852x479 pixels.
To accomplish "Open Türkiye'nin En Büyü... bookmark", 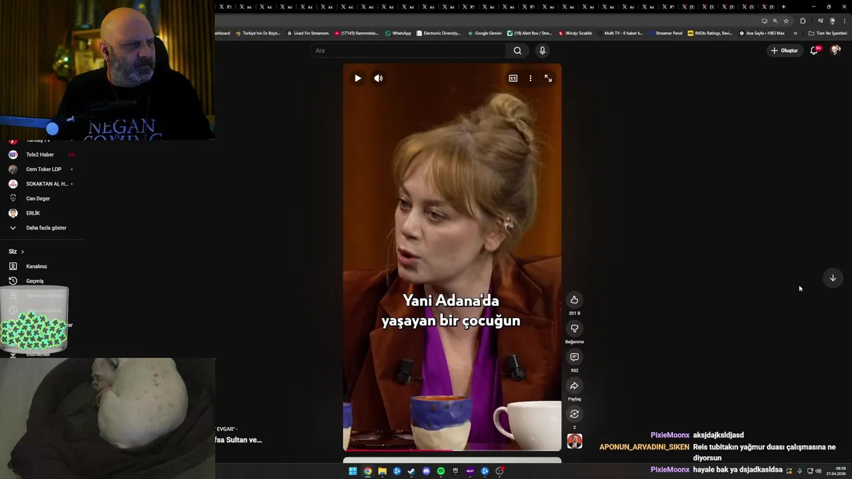I will pos(258,33).
